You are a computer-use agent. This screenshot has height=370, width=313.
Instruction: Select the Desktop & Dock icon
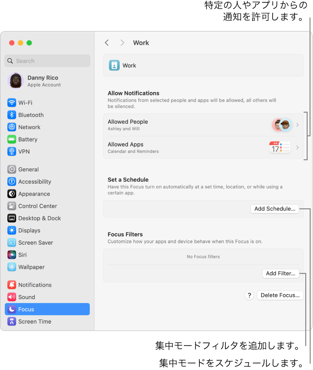tap(11, 218)
